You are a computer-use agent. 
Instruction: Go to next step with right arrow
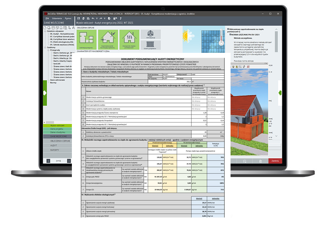69,161
